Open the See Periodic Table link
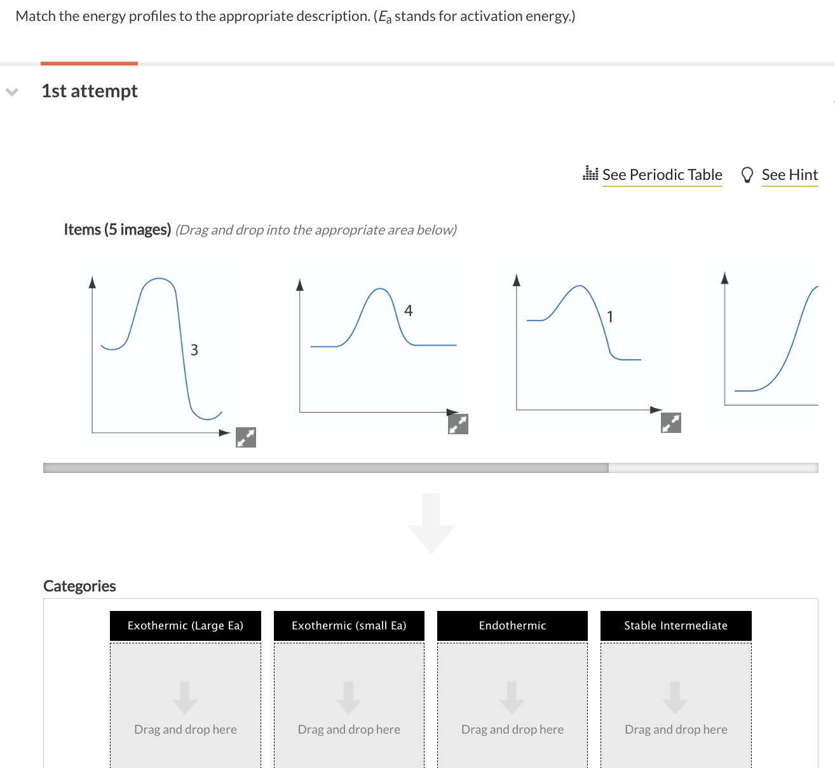Viewport: 835px width, 768px height. [x=662, y=174]
